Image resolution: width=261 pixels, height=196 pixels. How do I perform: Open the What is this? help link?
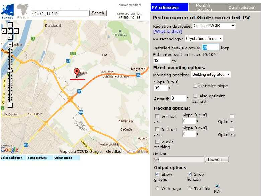pyautogui.click(x=168, y=31)
